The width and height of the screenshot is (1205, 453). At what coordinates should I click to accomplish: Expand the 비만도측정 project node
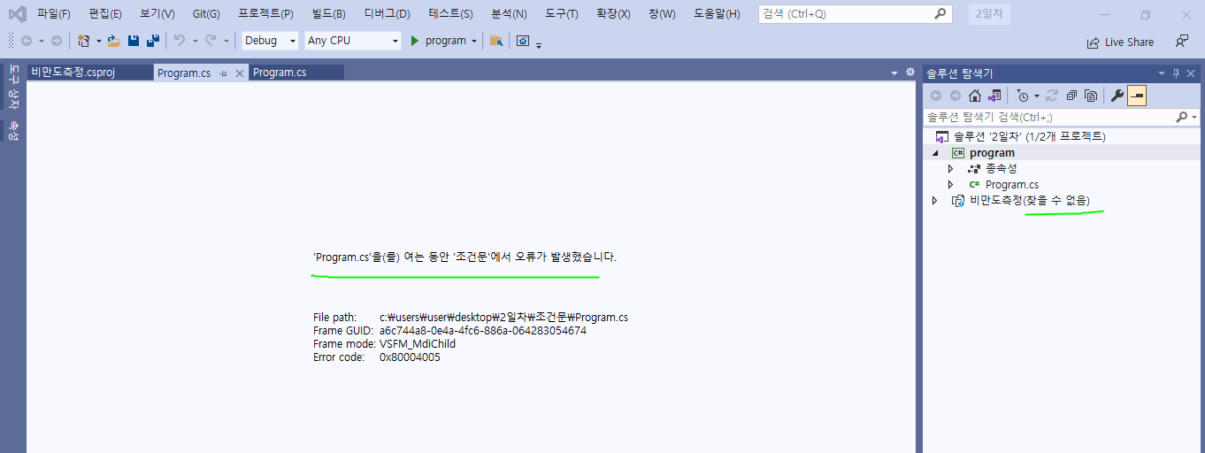click(x=935, y=201)
